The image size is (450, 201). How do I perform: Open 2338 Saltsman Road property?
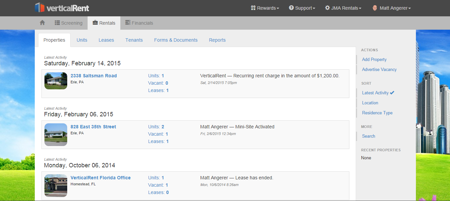coord(94,76)
